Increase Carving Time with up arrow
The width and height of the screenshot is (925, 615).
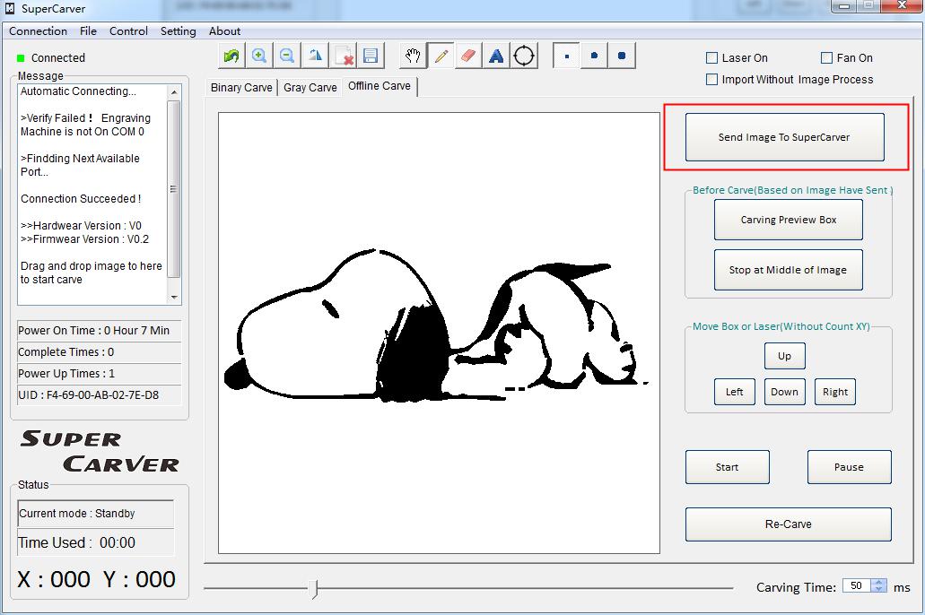pos(878,582)
